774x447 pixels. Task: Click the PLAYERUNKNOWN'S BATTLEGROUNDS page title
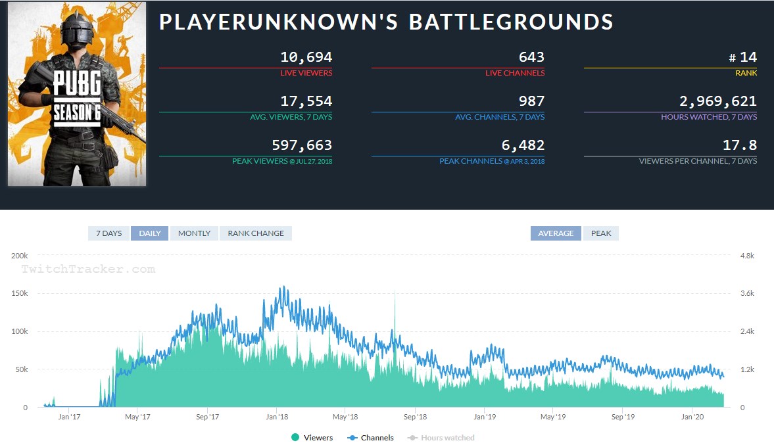386,22
